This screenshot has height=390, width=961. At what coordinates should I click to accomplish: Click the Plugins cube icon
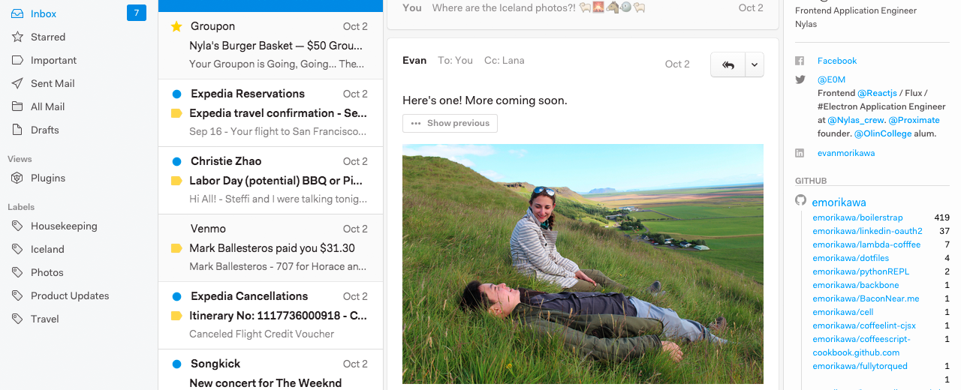click(17, 178)
